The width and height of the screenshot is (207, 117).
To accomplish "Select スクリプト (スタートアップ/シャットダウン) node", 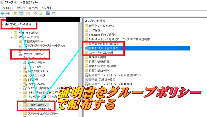I will click(x=44, y=46).
